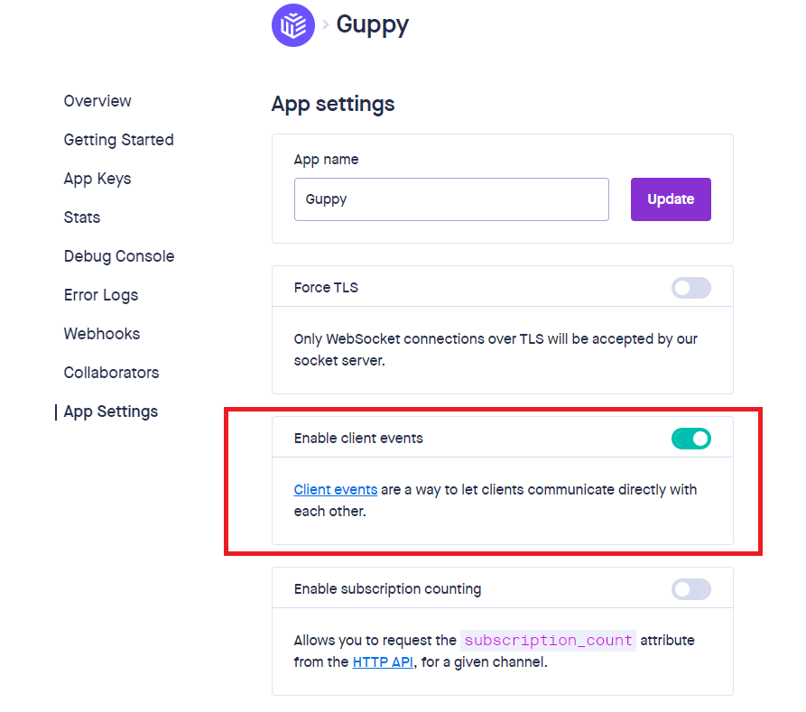The height and width of the screenshot is (712, 806).
Task: Select Webhooks in the sidebar
Action: [102, 334]
